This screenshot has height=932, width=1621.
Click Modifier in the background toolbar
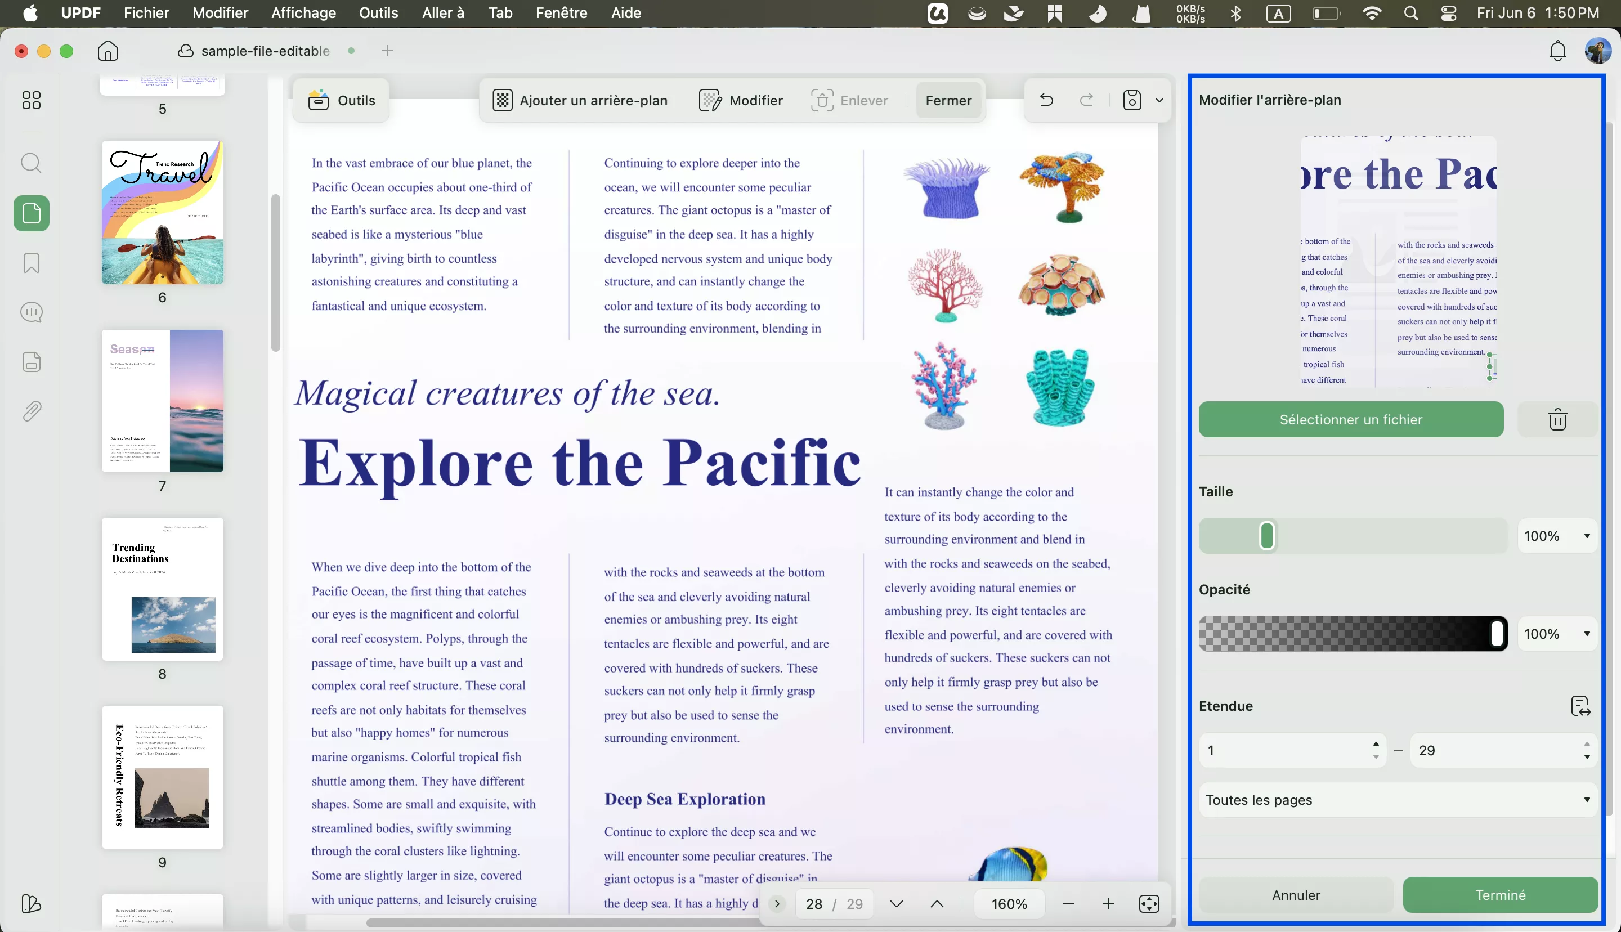pyautogui.click(x=740, y=100)
